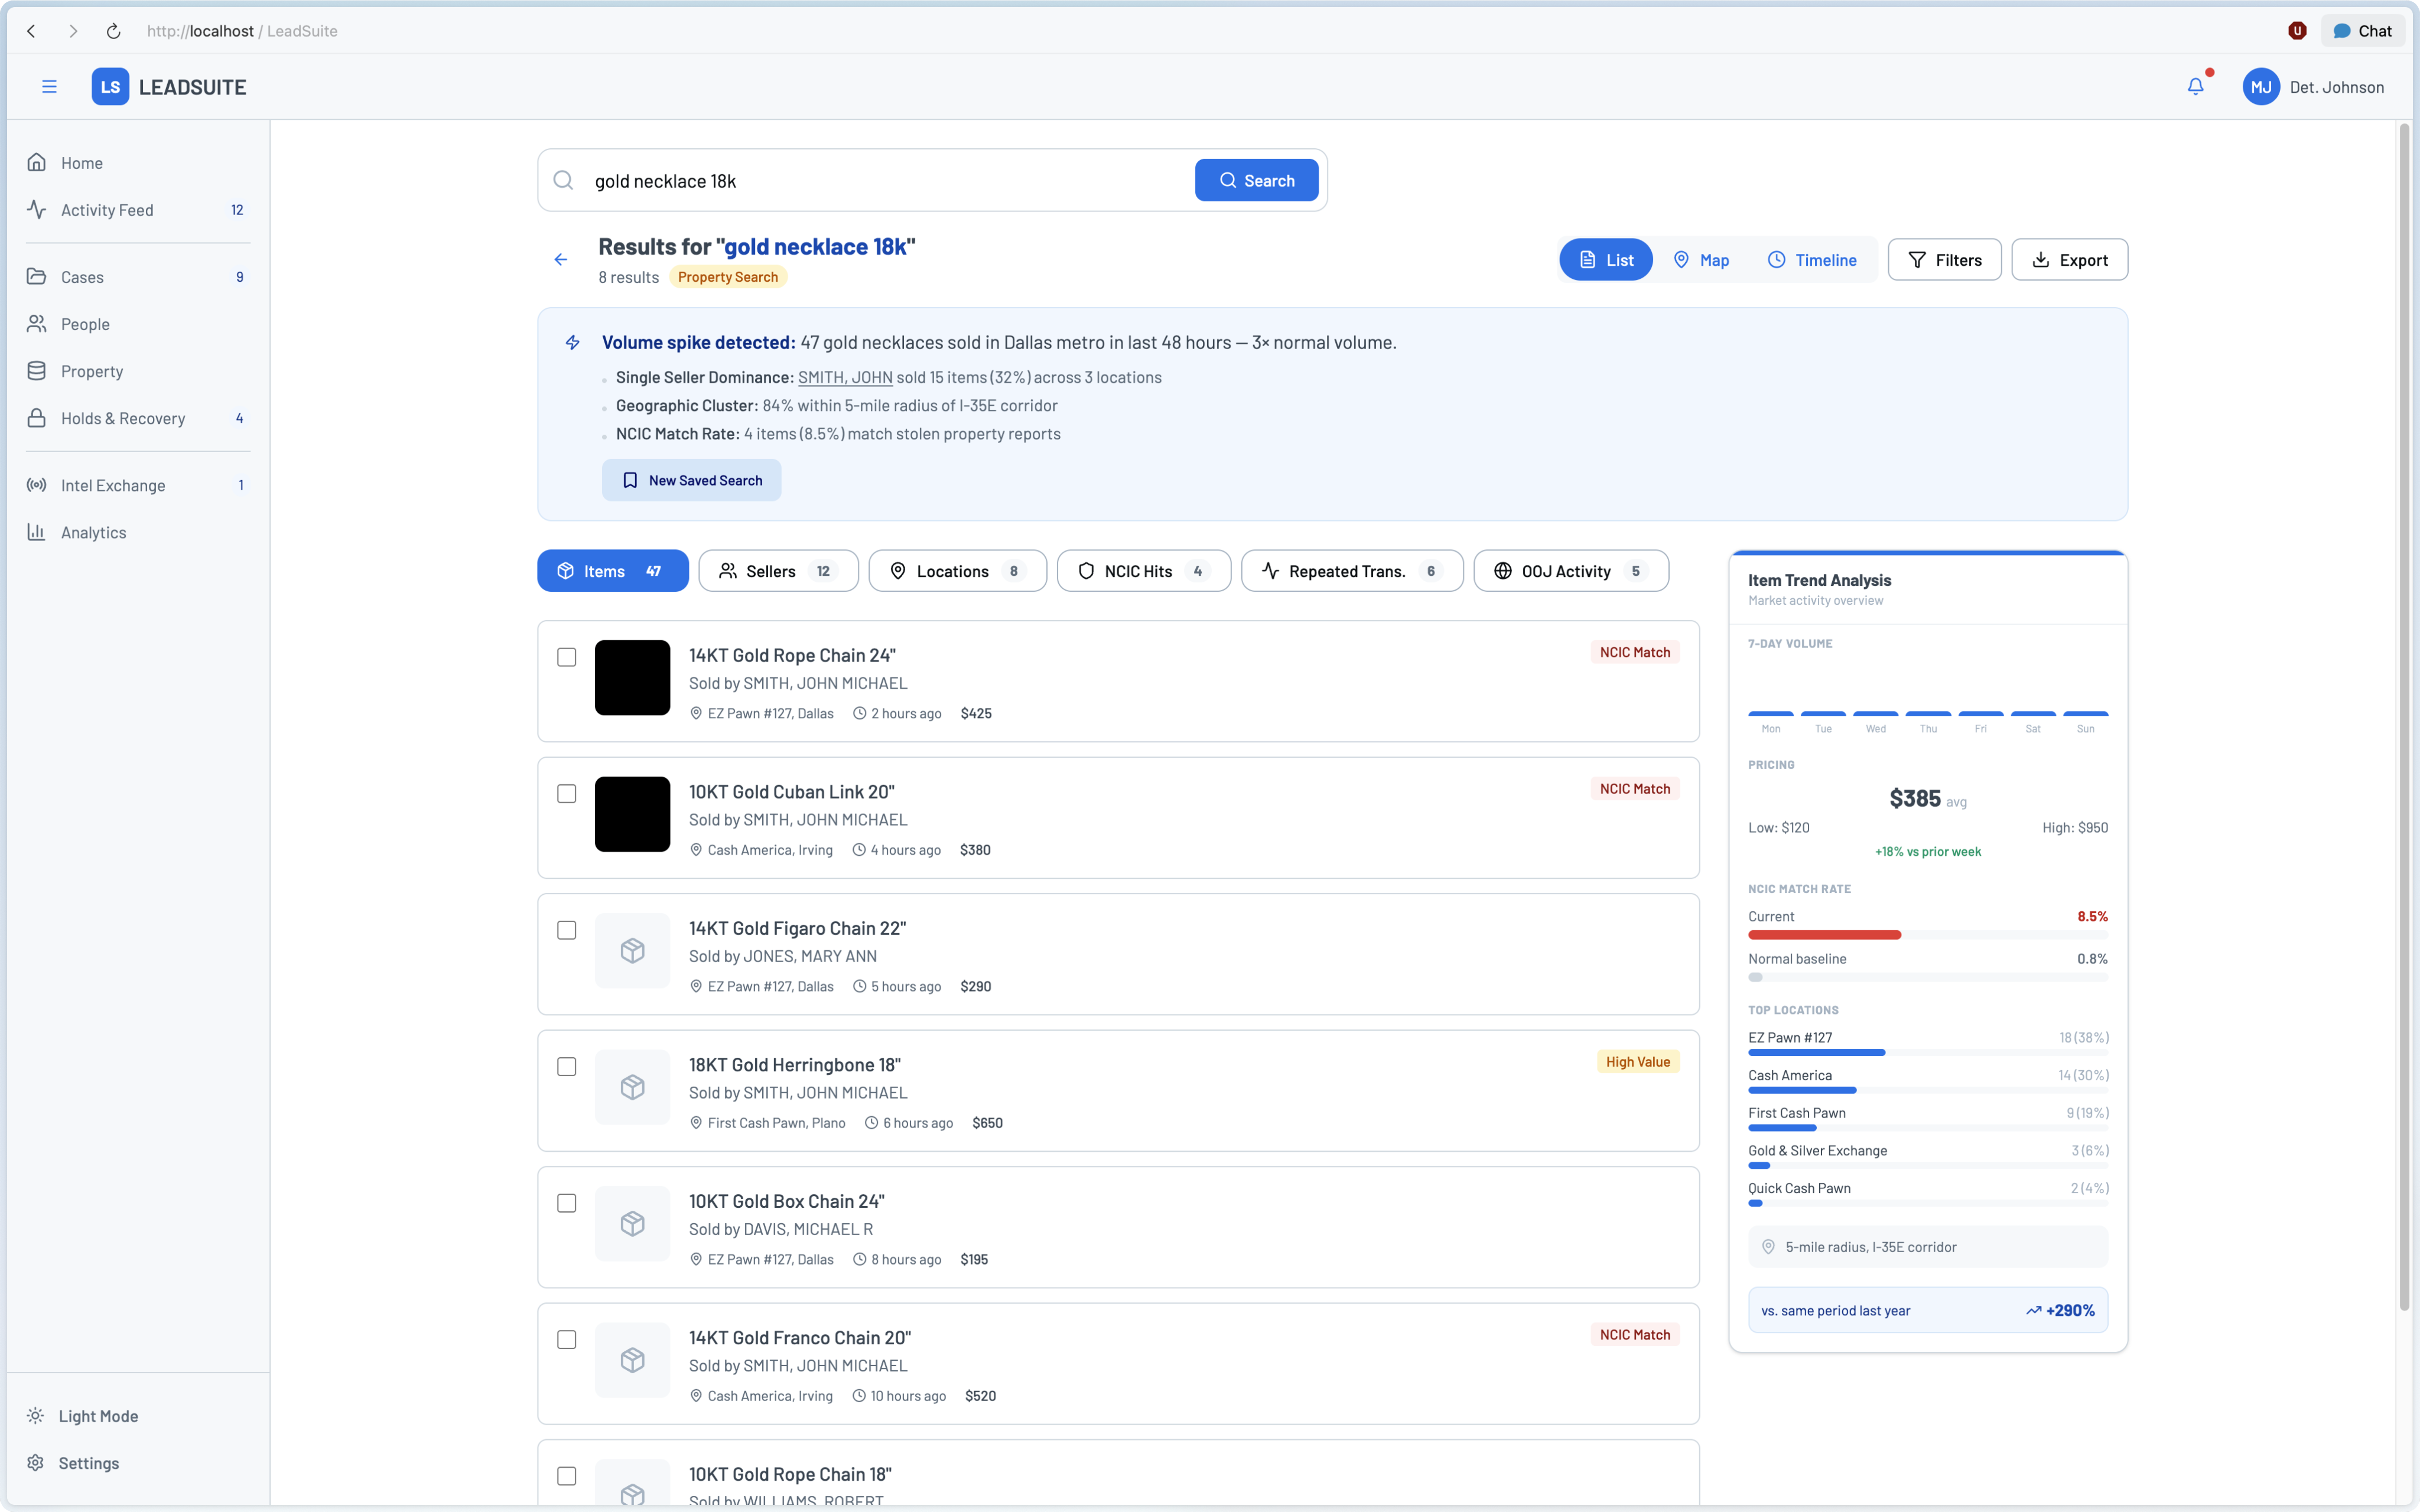Click the hamburger menu icon
The width and height of the screenshot is (2420, 1512).
(49, 87)
